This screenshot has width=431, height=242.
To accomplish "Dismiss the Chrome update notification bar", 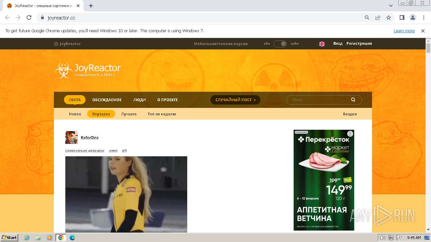I will (423, 31).
